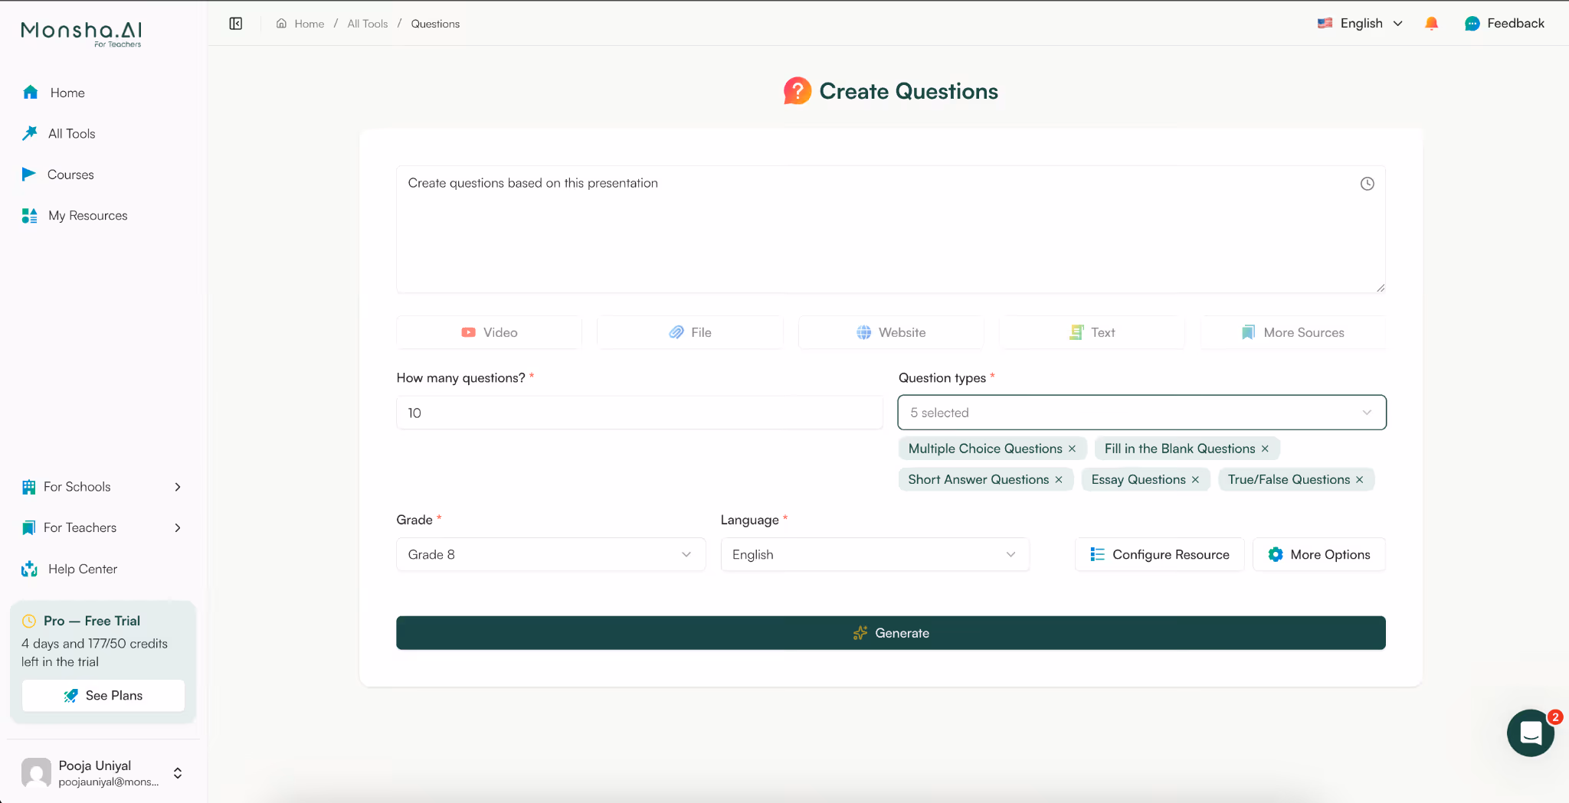Click the Help Center icon
Image resolution: width=1569 pixels, height=803 pixels.
click(28, 569)
